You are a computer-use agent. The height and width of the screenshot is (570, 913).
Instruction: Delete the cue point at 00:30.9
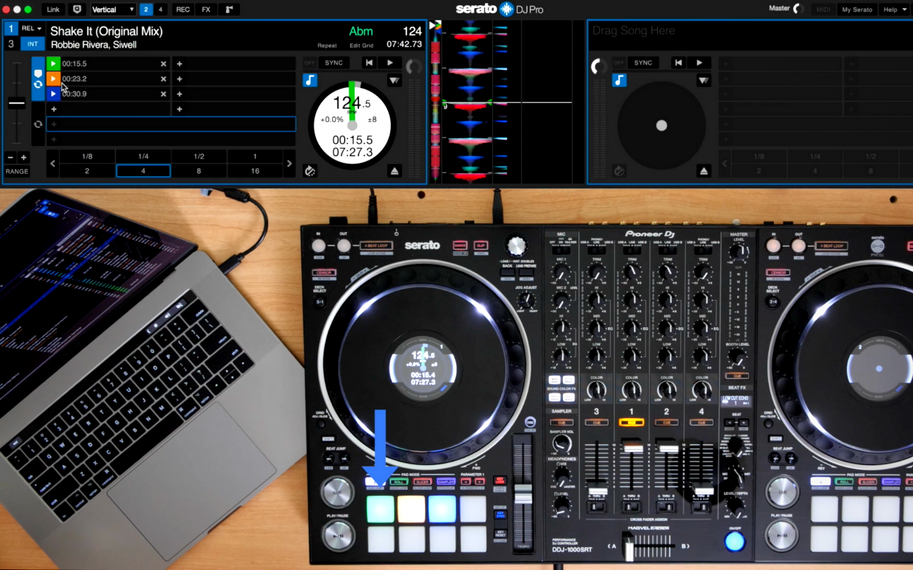[x=163, y=94]
